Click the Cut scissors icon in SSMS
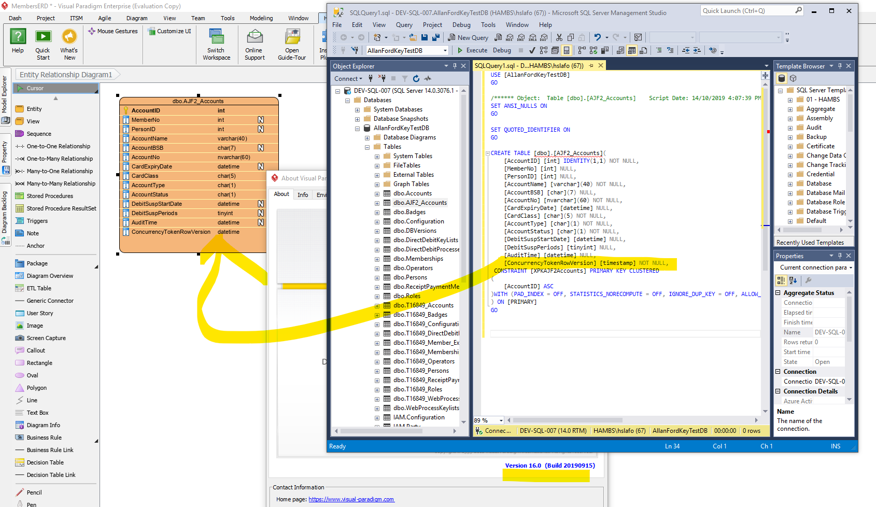 [559, 37]
